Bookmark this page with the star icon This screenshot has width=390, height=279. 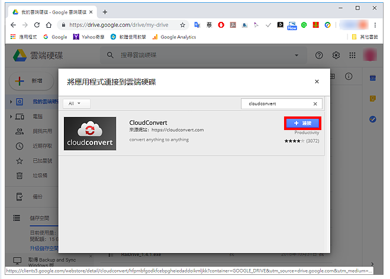pyautogui.click(x=182, y=25)
